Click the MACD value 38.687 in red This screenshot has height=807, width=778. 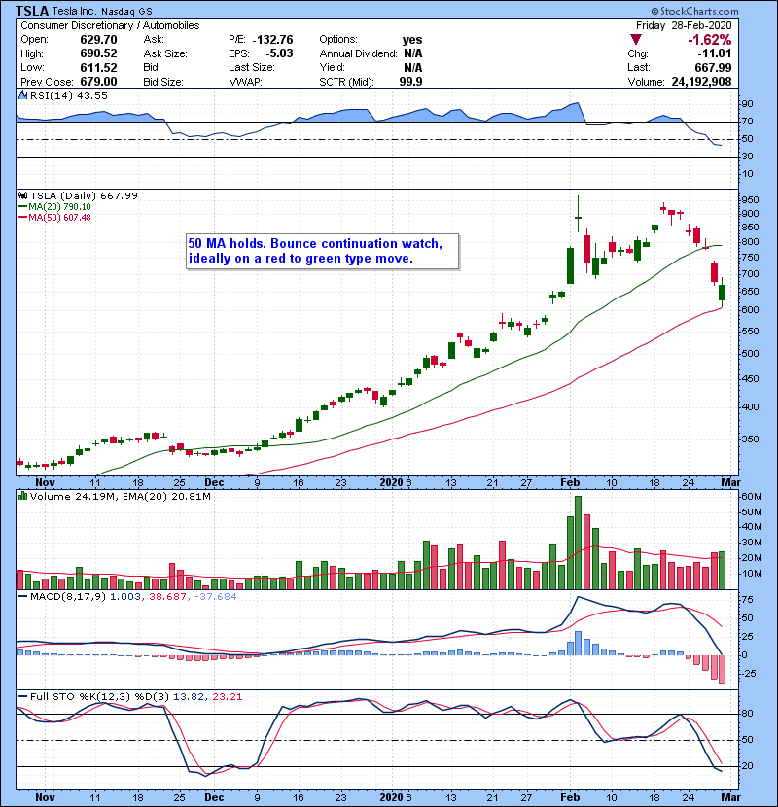point(167,597)
